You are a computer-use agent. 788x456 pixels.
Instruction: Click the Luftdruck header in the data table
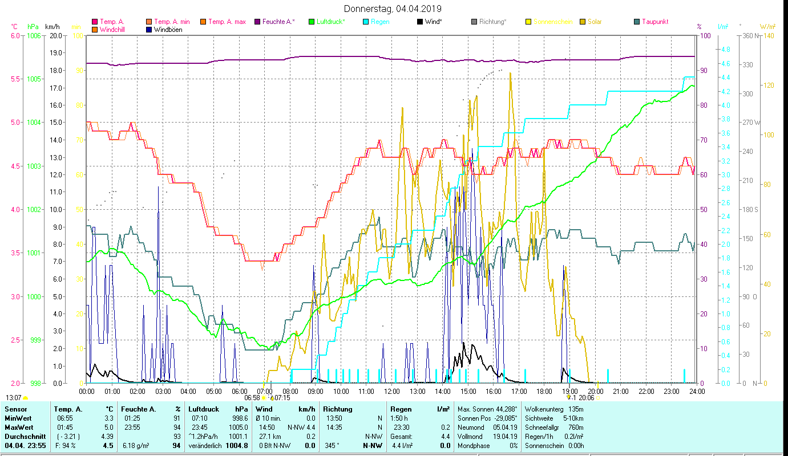click(x=203, y=409)
